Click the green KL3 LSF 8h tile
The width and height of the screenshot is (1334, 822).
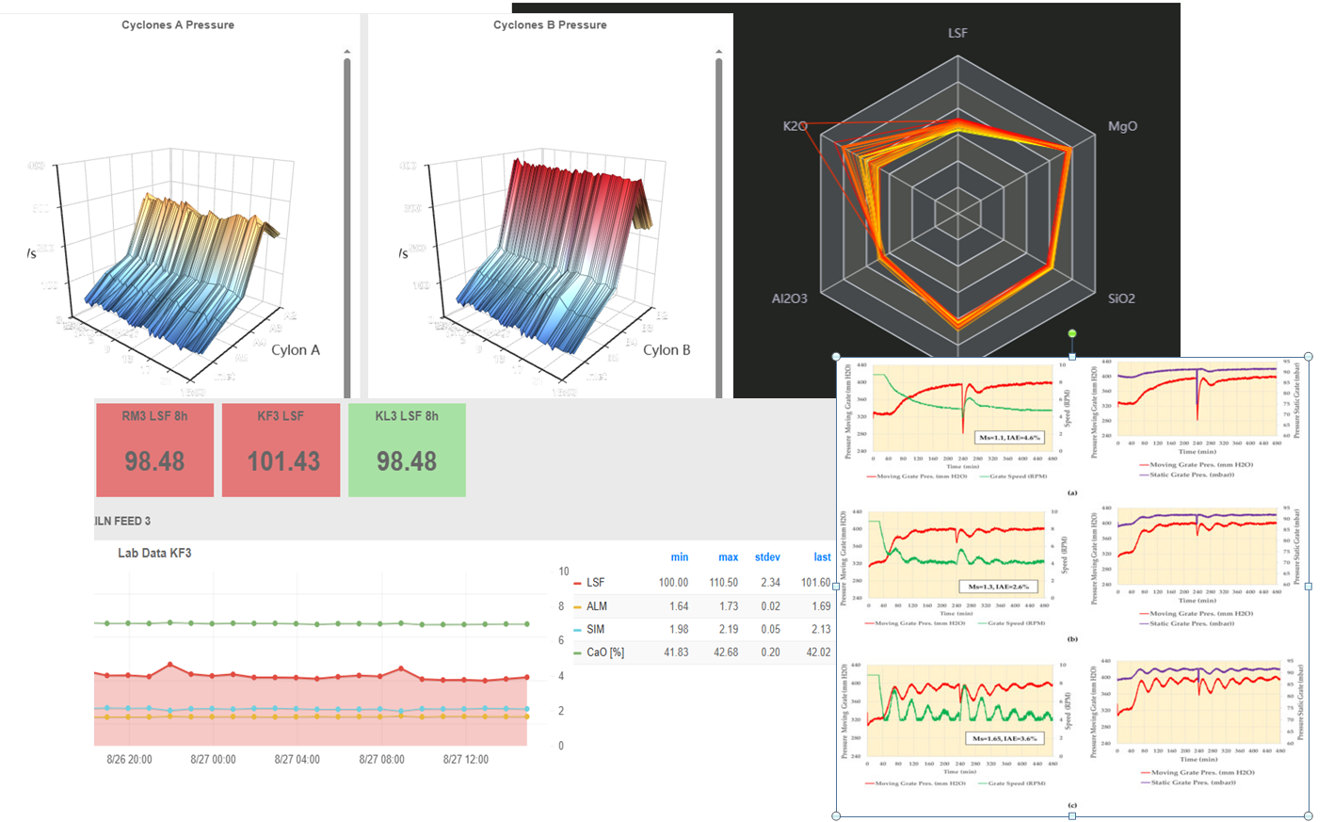pyautogui.click(x=407, y=450)
